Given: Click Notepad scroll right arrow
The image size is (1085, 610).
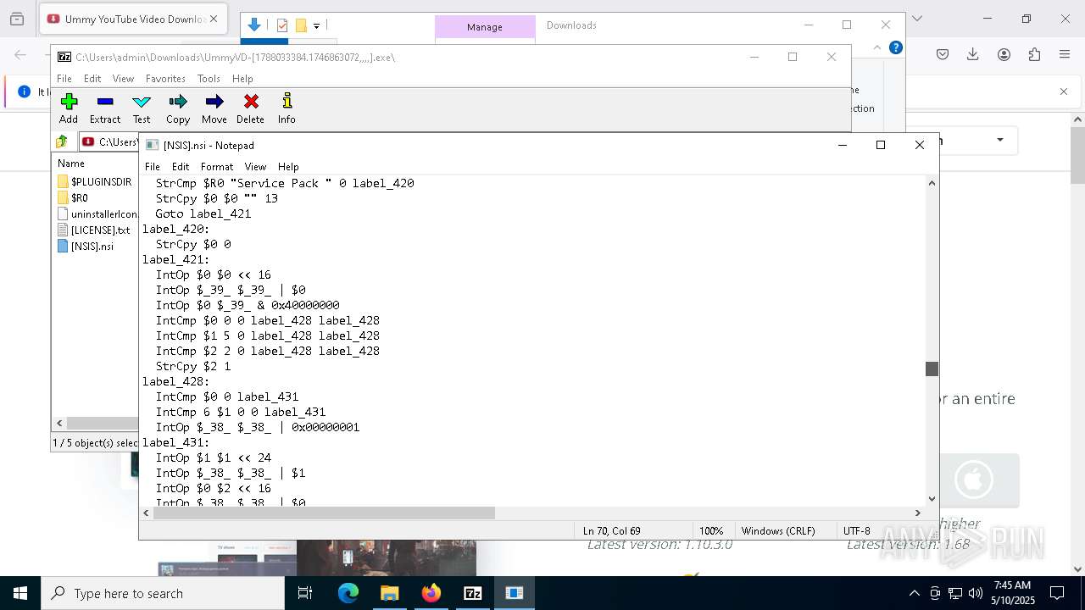Looking at the screenshot, I should [917, 513].
